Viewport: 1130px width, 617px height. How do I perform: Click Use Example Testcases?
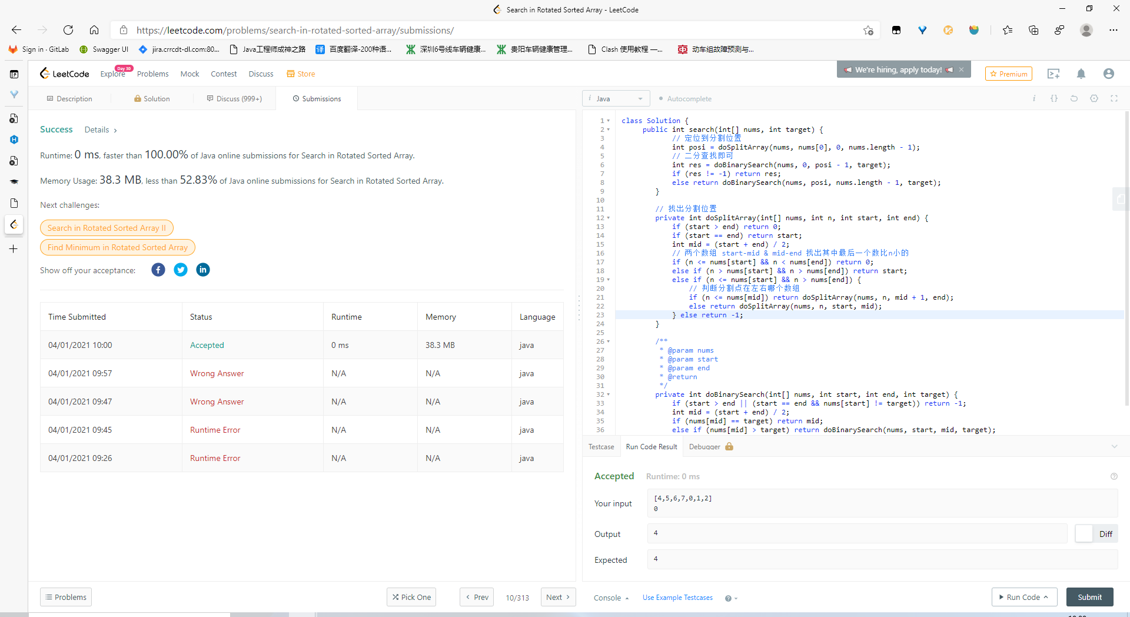(677, 598)
